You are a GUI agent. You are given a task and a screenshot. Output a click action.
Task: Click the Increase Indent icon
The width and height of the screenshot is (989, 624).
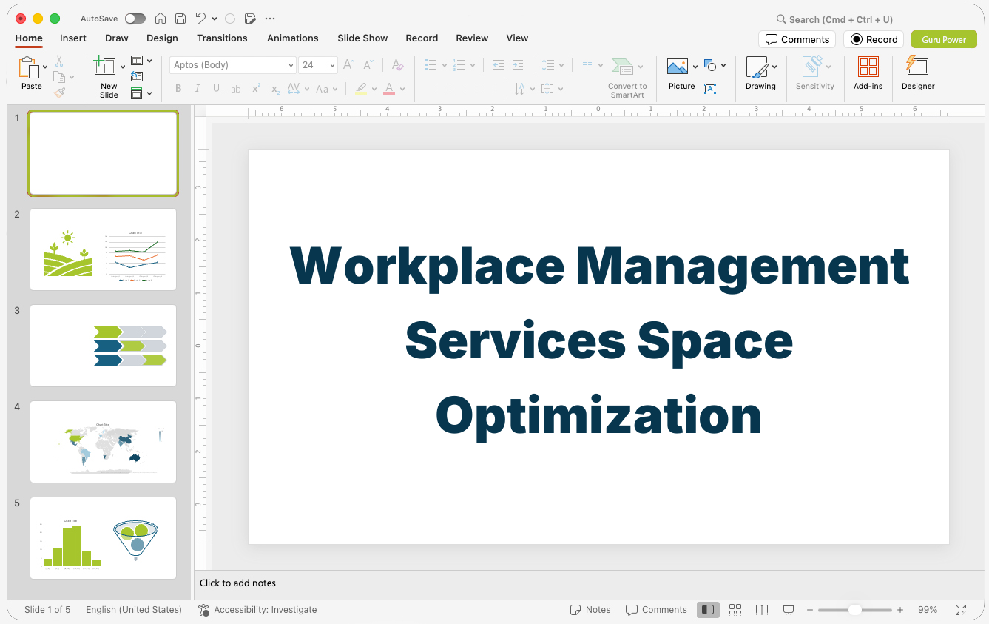[x=518, y=65]
